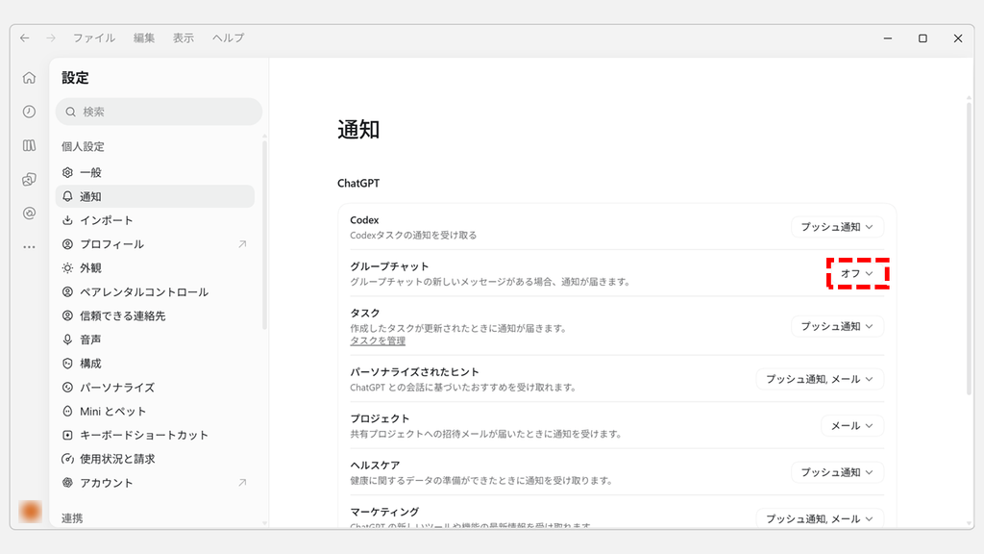Click the magnifier icon in search box

(71, 112)
